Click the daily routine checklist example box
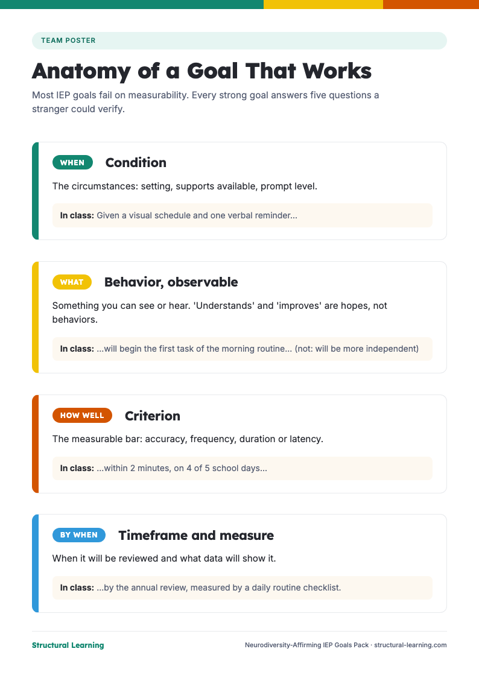This screenshot has width=479, height=675. click(x=243, y=588)
